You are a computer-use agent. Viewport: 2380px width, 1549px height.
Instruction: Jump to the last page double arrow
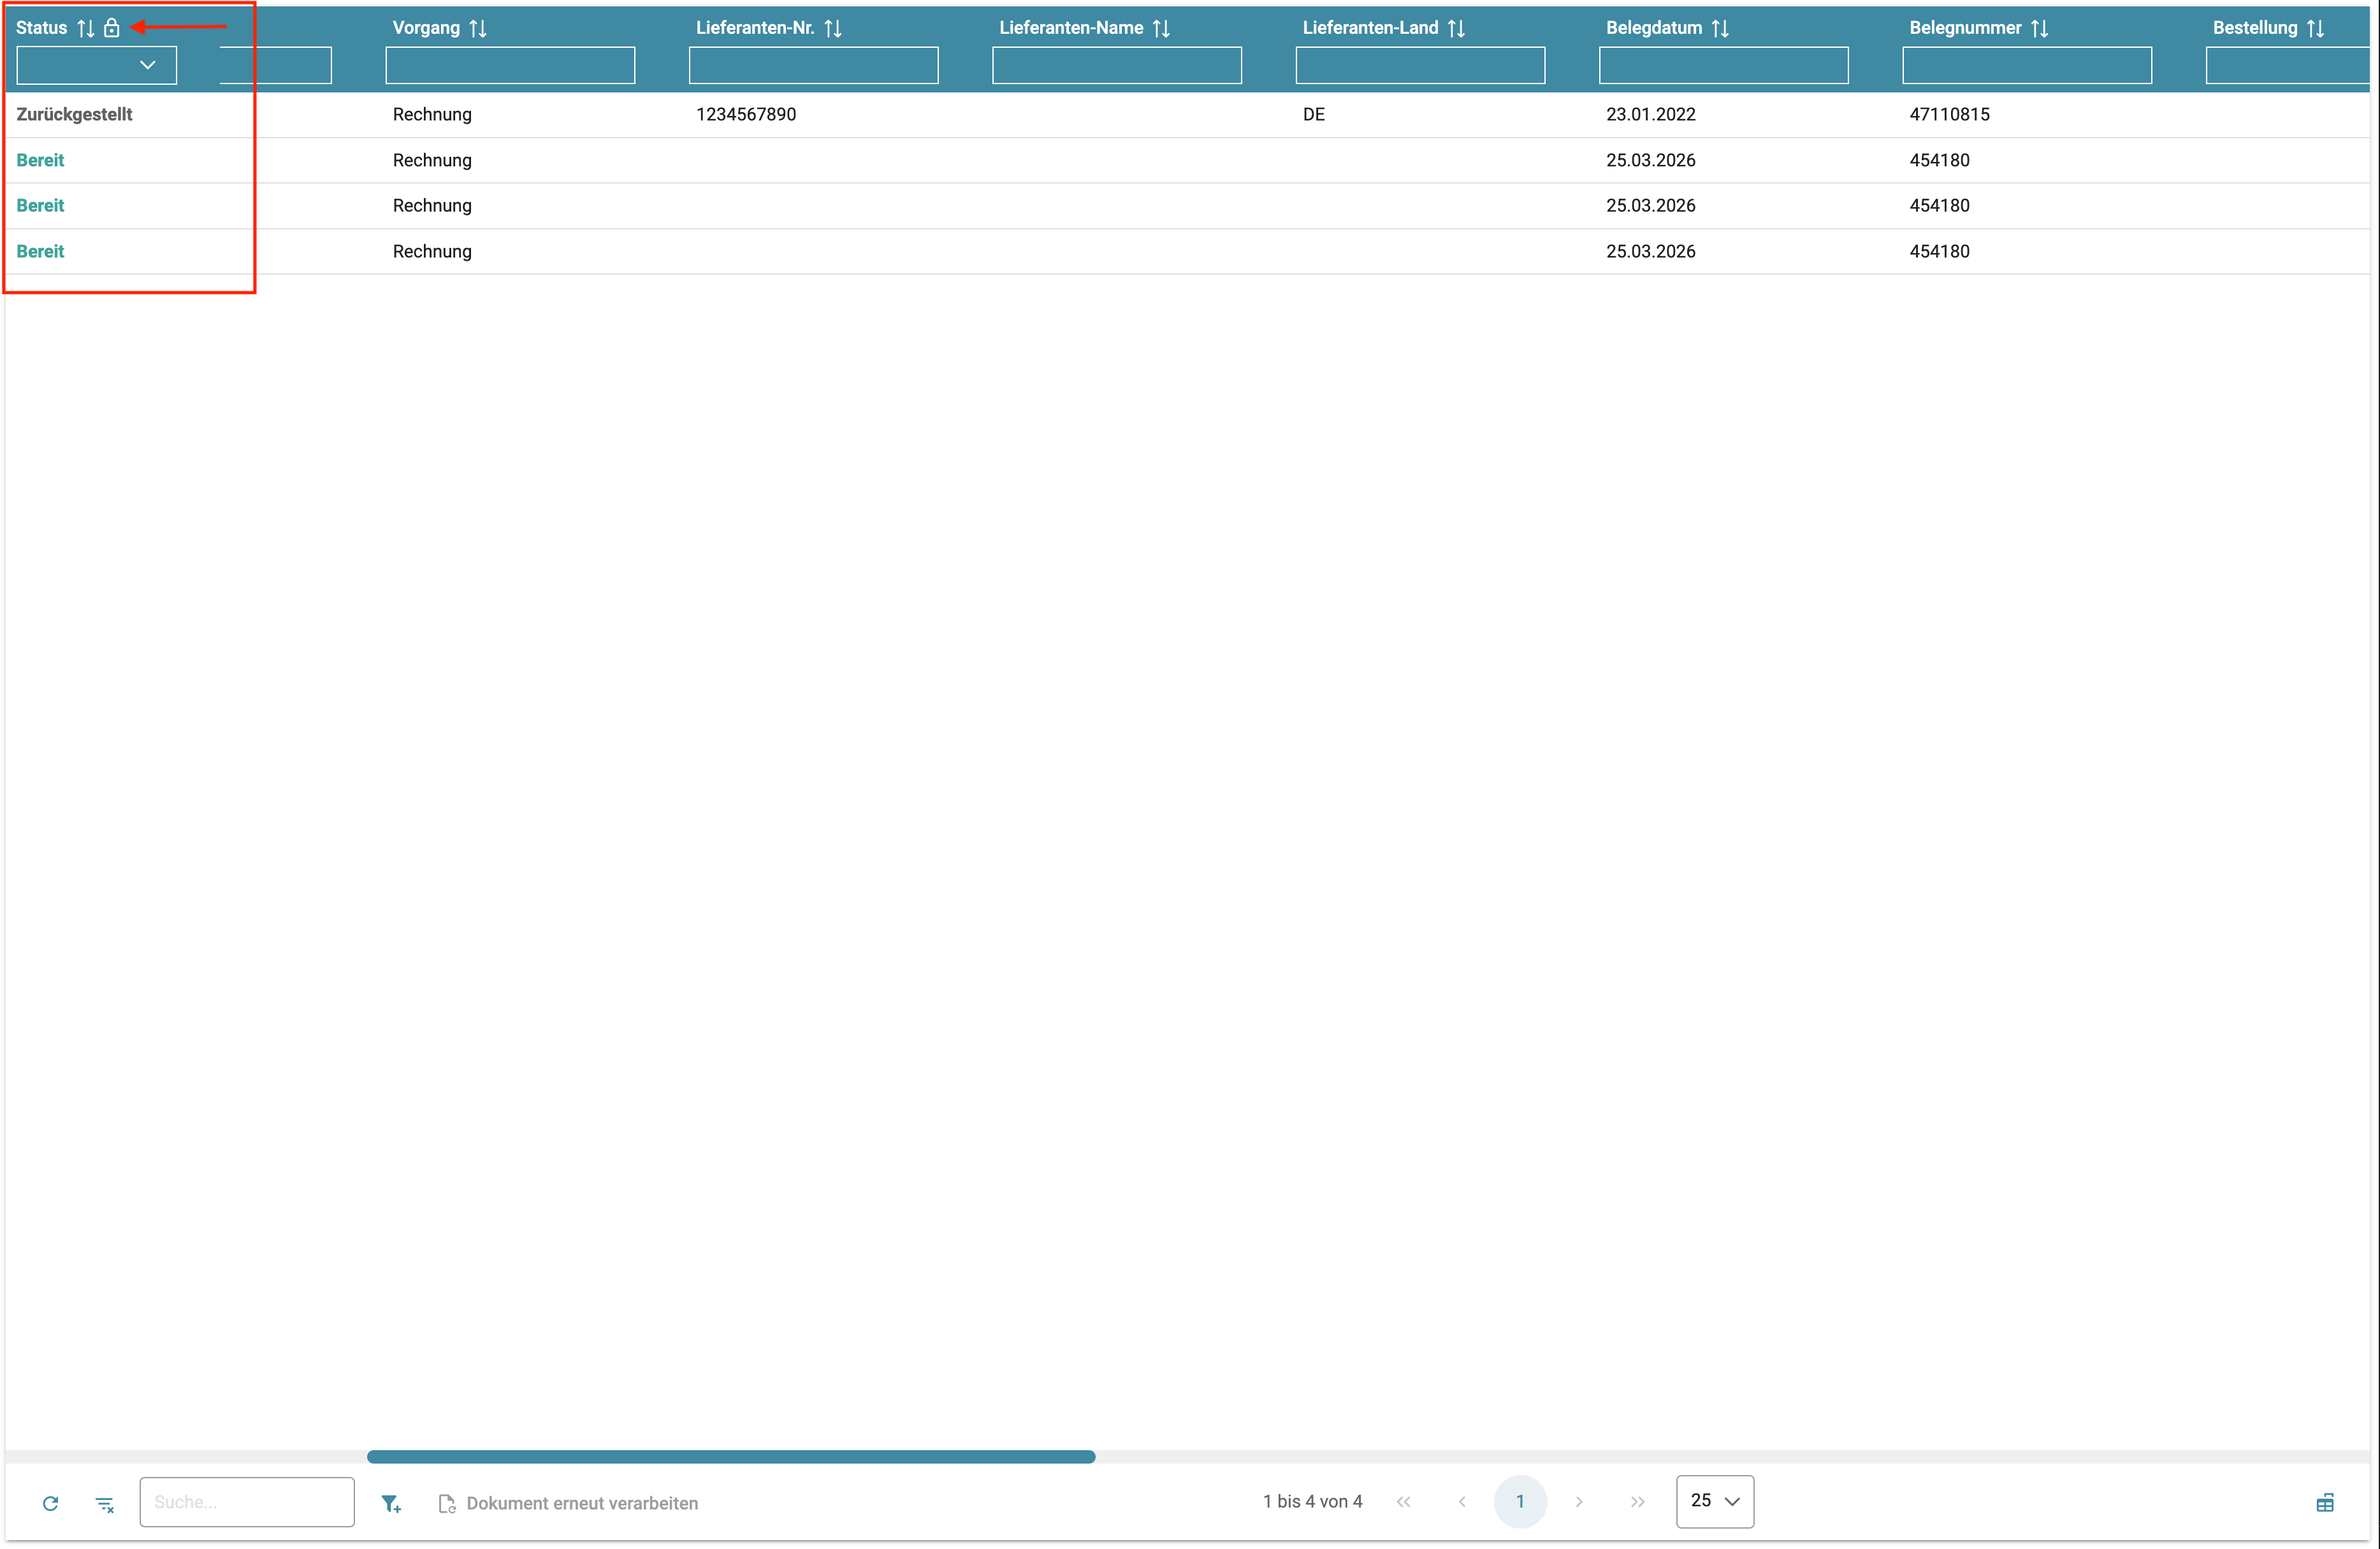click(x=1637, y=1502)
